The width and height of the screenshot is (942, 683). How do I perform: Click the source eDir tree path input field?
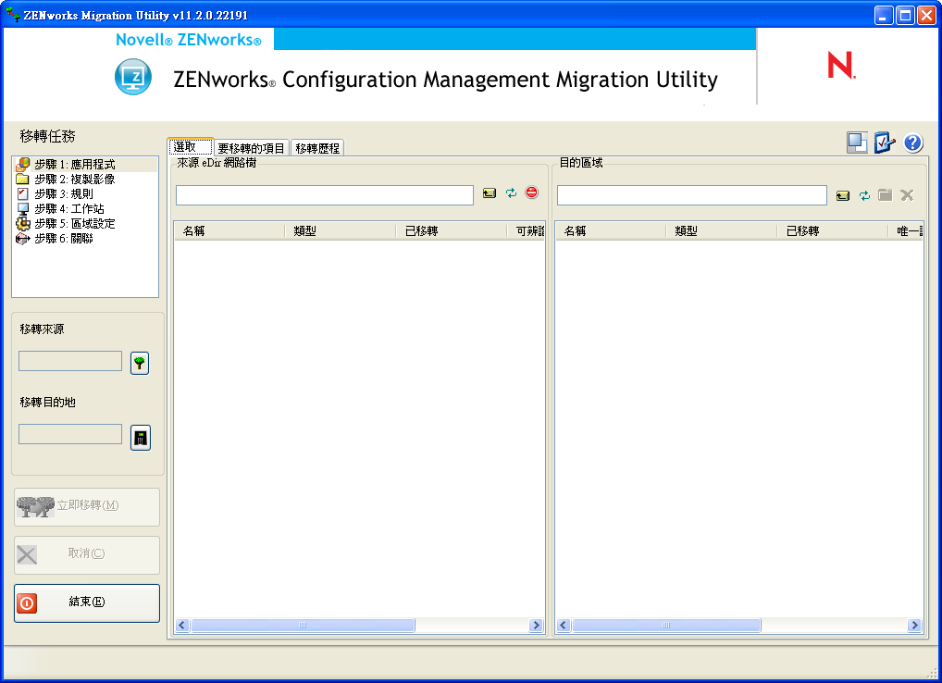[x=324, y=195]
